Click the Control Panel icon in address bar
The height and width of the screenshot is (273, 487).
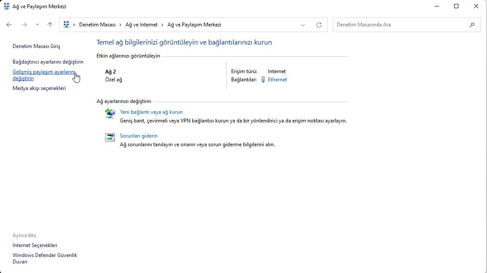click(x=66, y=25)
